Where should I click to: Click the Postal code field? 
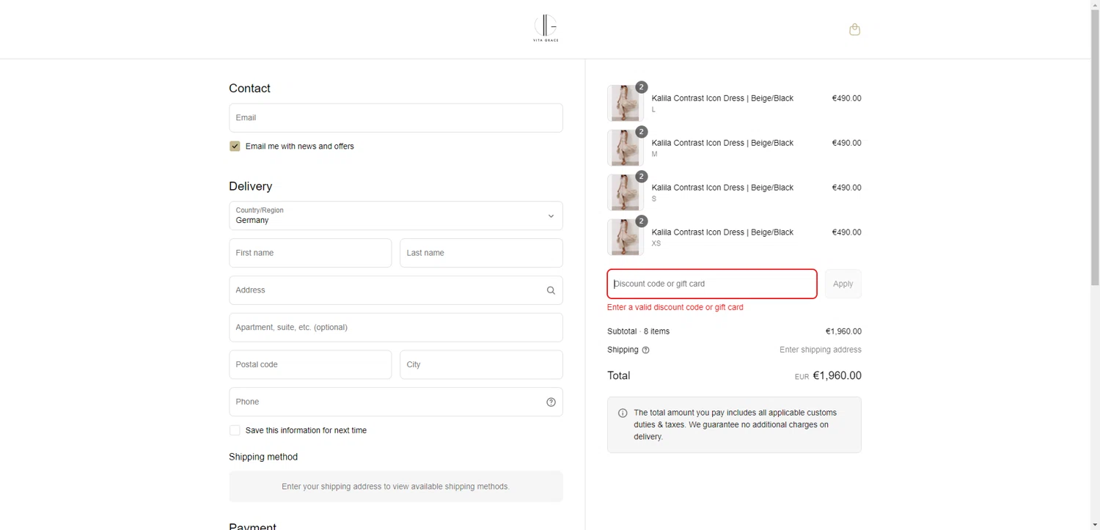pos(310,365)
